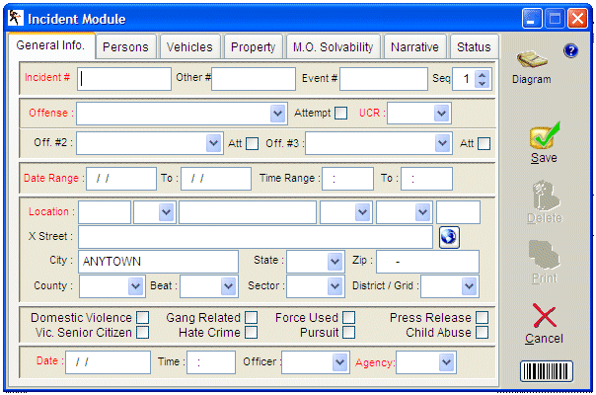Viewport: 596px width, 395px height.
Task: Mark the Hate Crime checkbox
Action: pyautogui.click(x=251, y=332)
